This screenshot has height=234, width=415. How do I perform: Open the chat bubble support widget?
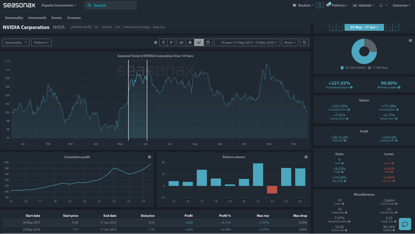coord(405,224)
